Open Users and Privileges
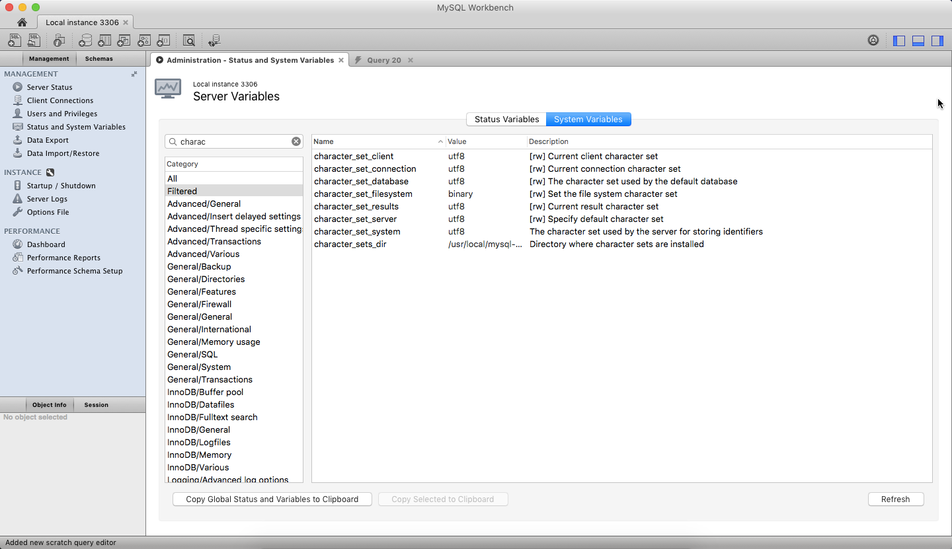Viewport: 952px width, 549px height. (x=62, y=114)
